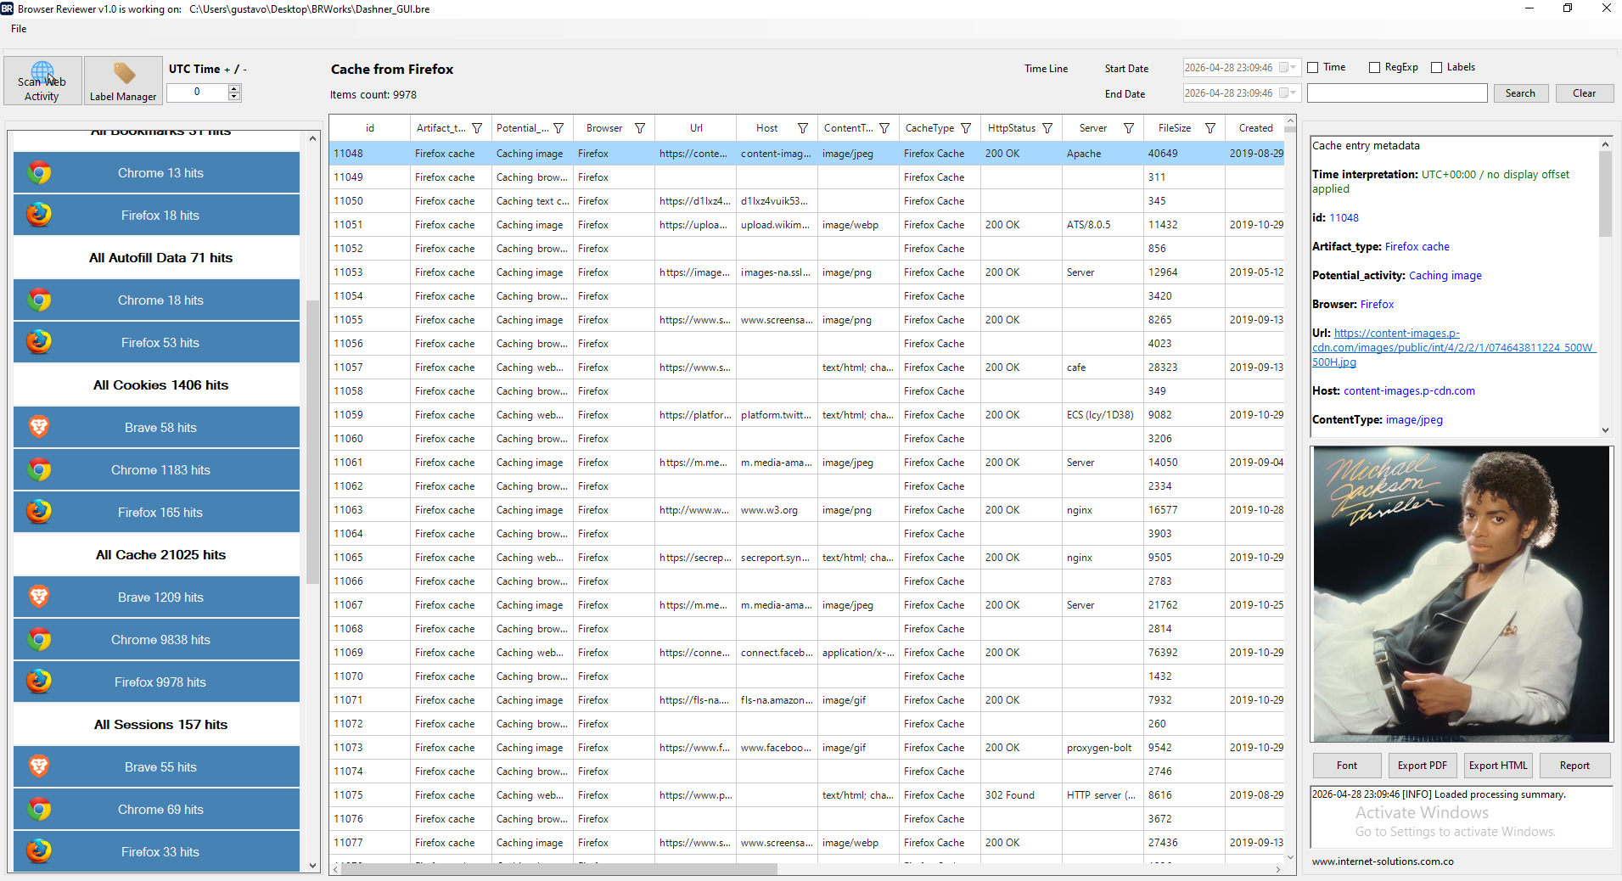Image resolution: width=1622 pixels, height=881 pixels.
Task: Open Firefox 53 hits autofill data
Action: (157, 343)
